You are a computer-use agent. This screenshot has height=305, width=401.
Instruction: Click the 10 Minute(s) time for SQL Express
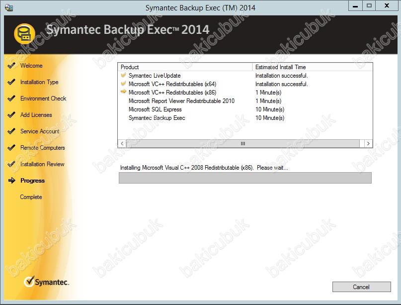(x=270, y=109)
